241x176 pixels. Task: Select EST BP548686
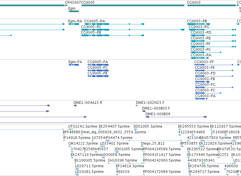click(x=72, y=132)
